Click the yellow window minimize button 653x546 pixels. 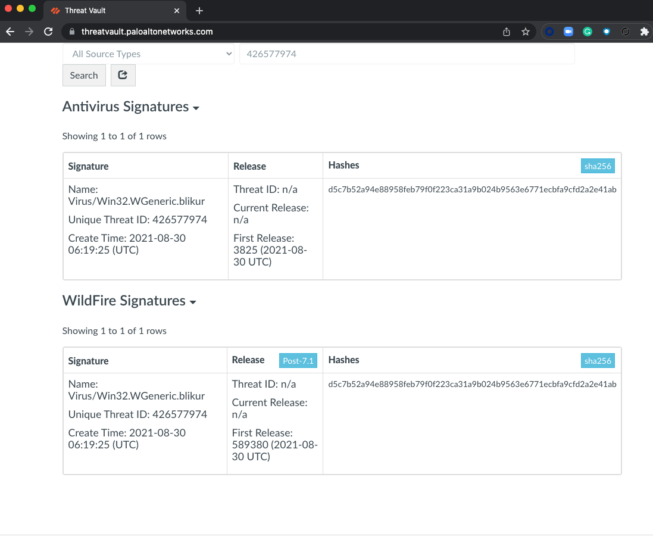20,8
